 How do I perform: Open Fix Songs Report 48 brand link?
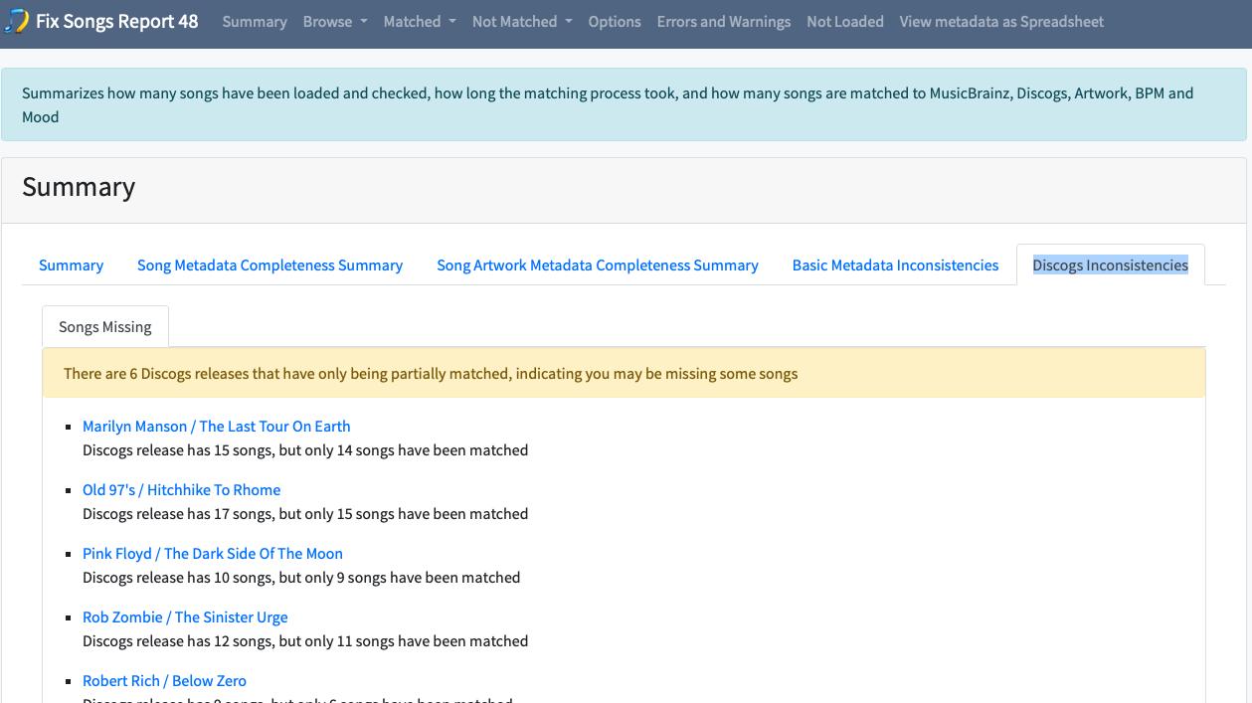[117, 21]
